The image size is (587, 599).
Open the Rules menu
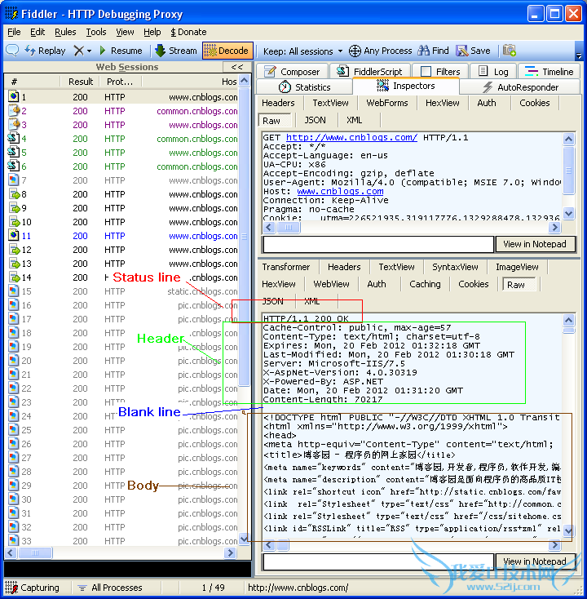point(65,32)
